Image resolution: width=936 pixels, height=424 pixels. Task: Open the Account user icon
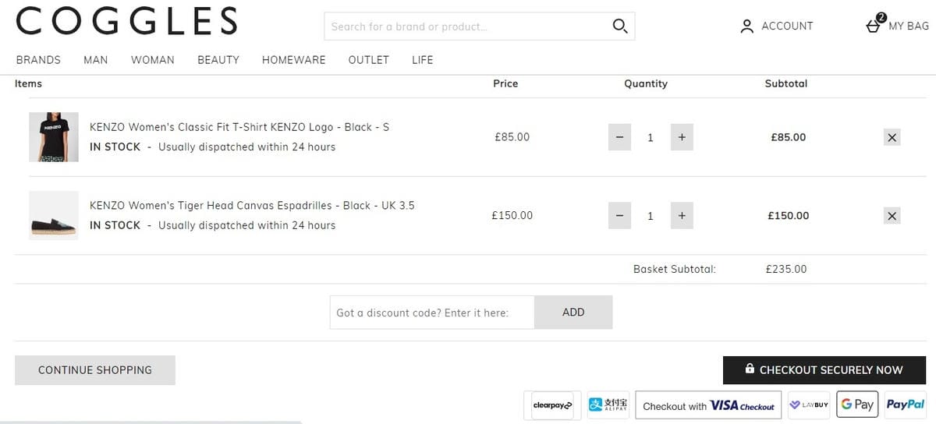point(747,26)
